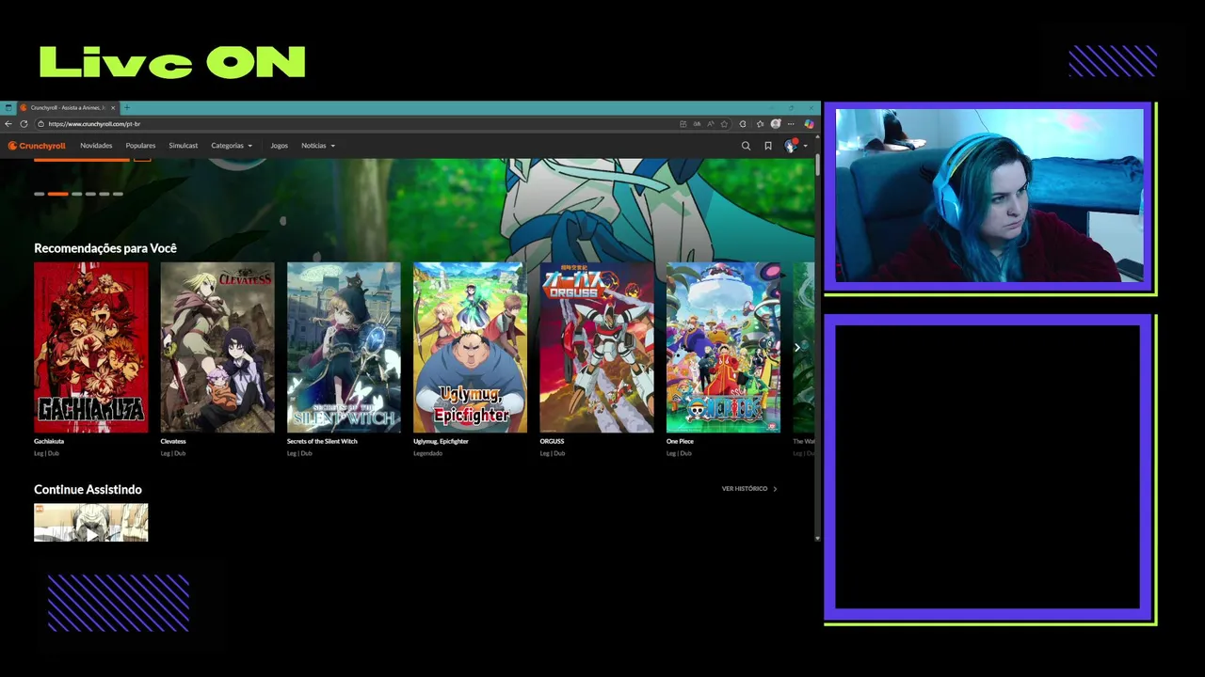This screenshot has width=1205, height=677.
Task: Show next recommendations carousel arrow
Action: coord(797,348)
